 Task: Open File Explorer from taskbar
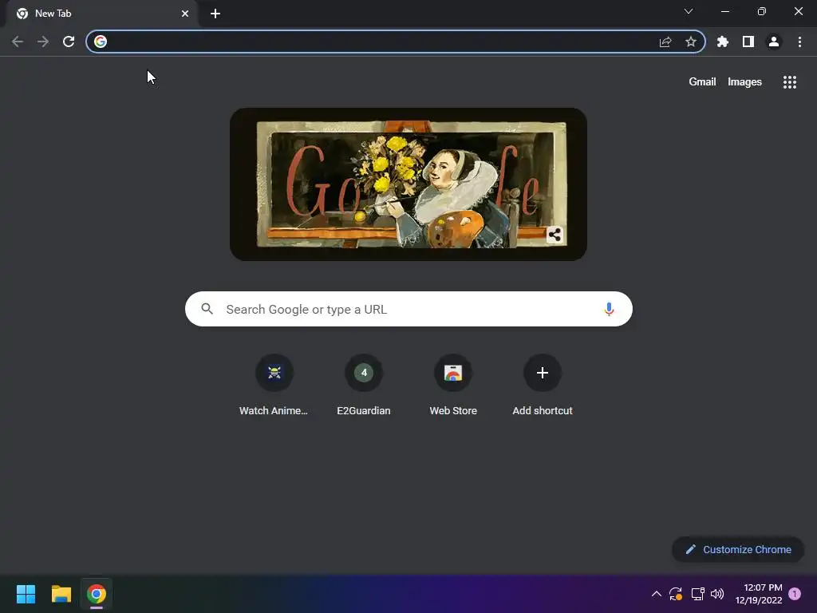(61, 594)
